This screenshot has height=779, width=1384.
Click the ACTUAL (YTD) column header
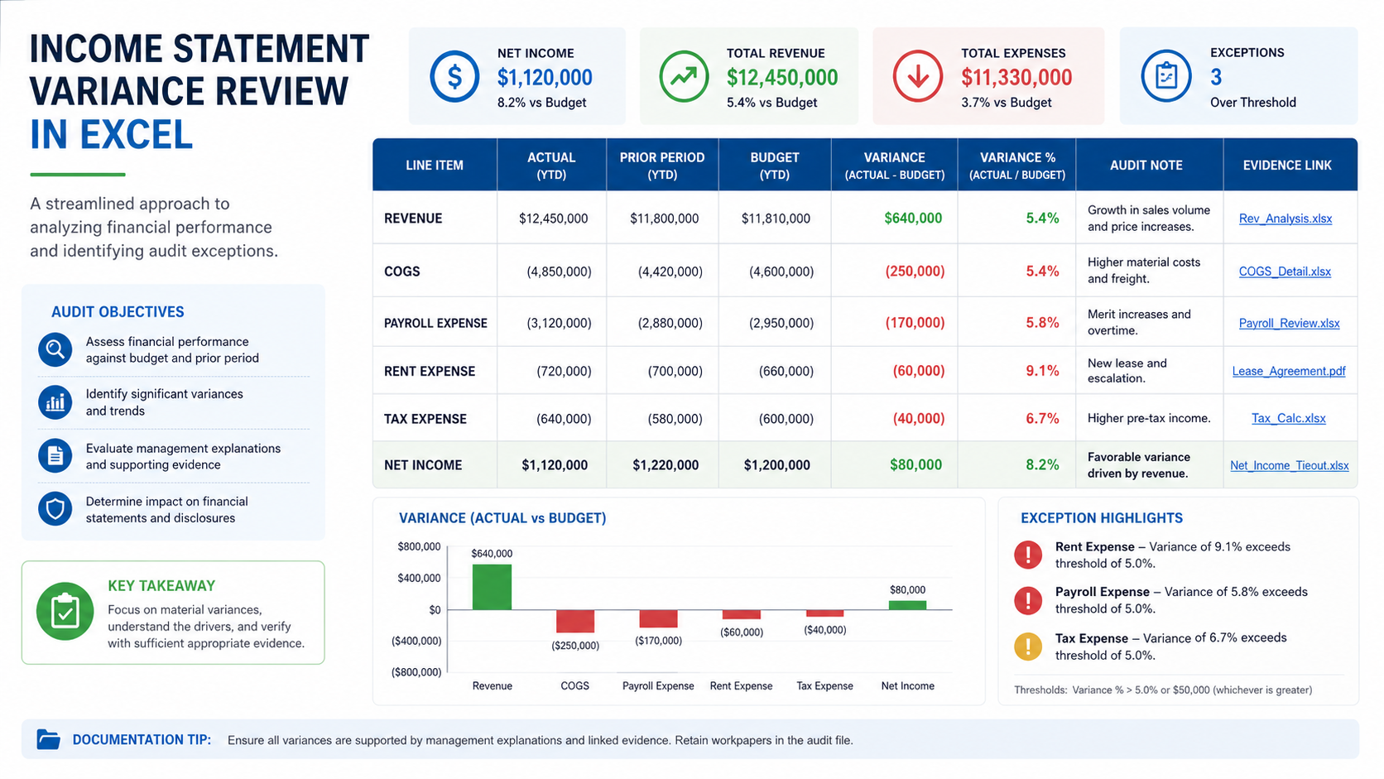coord(551,166)
